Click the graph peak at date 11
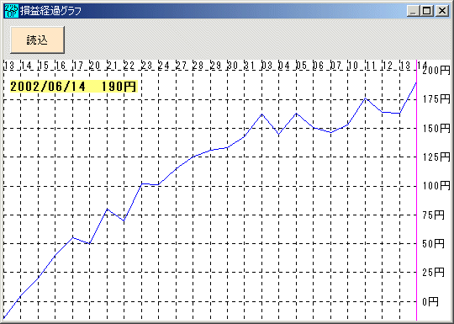Image resolution: width=454 pixels, height=324 pixels. (365, 98)
